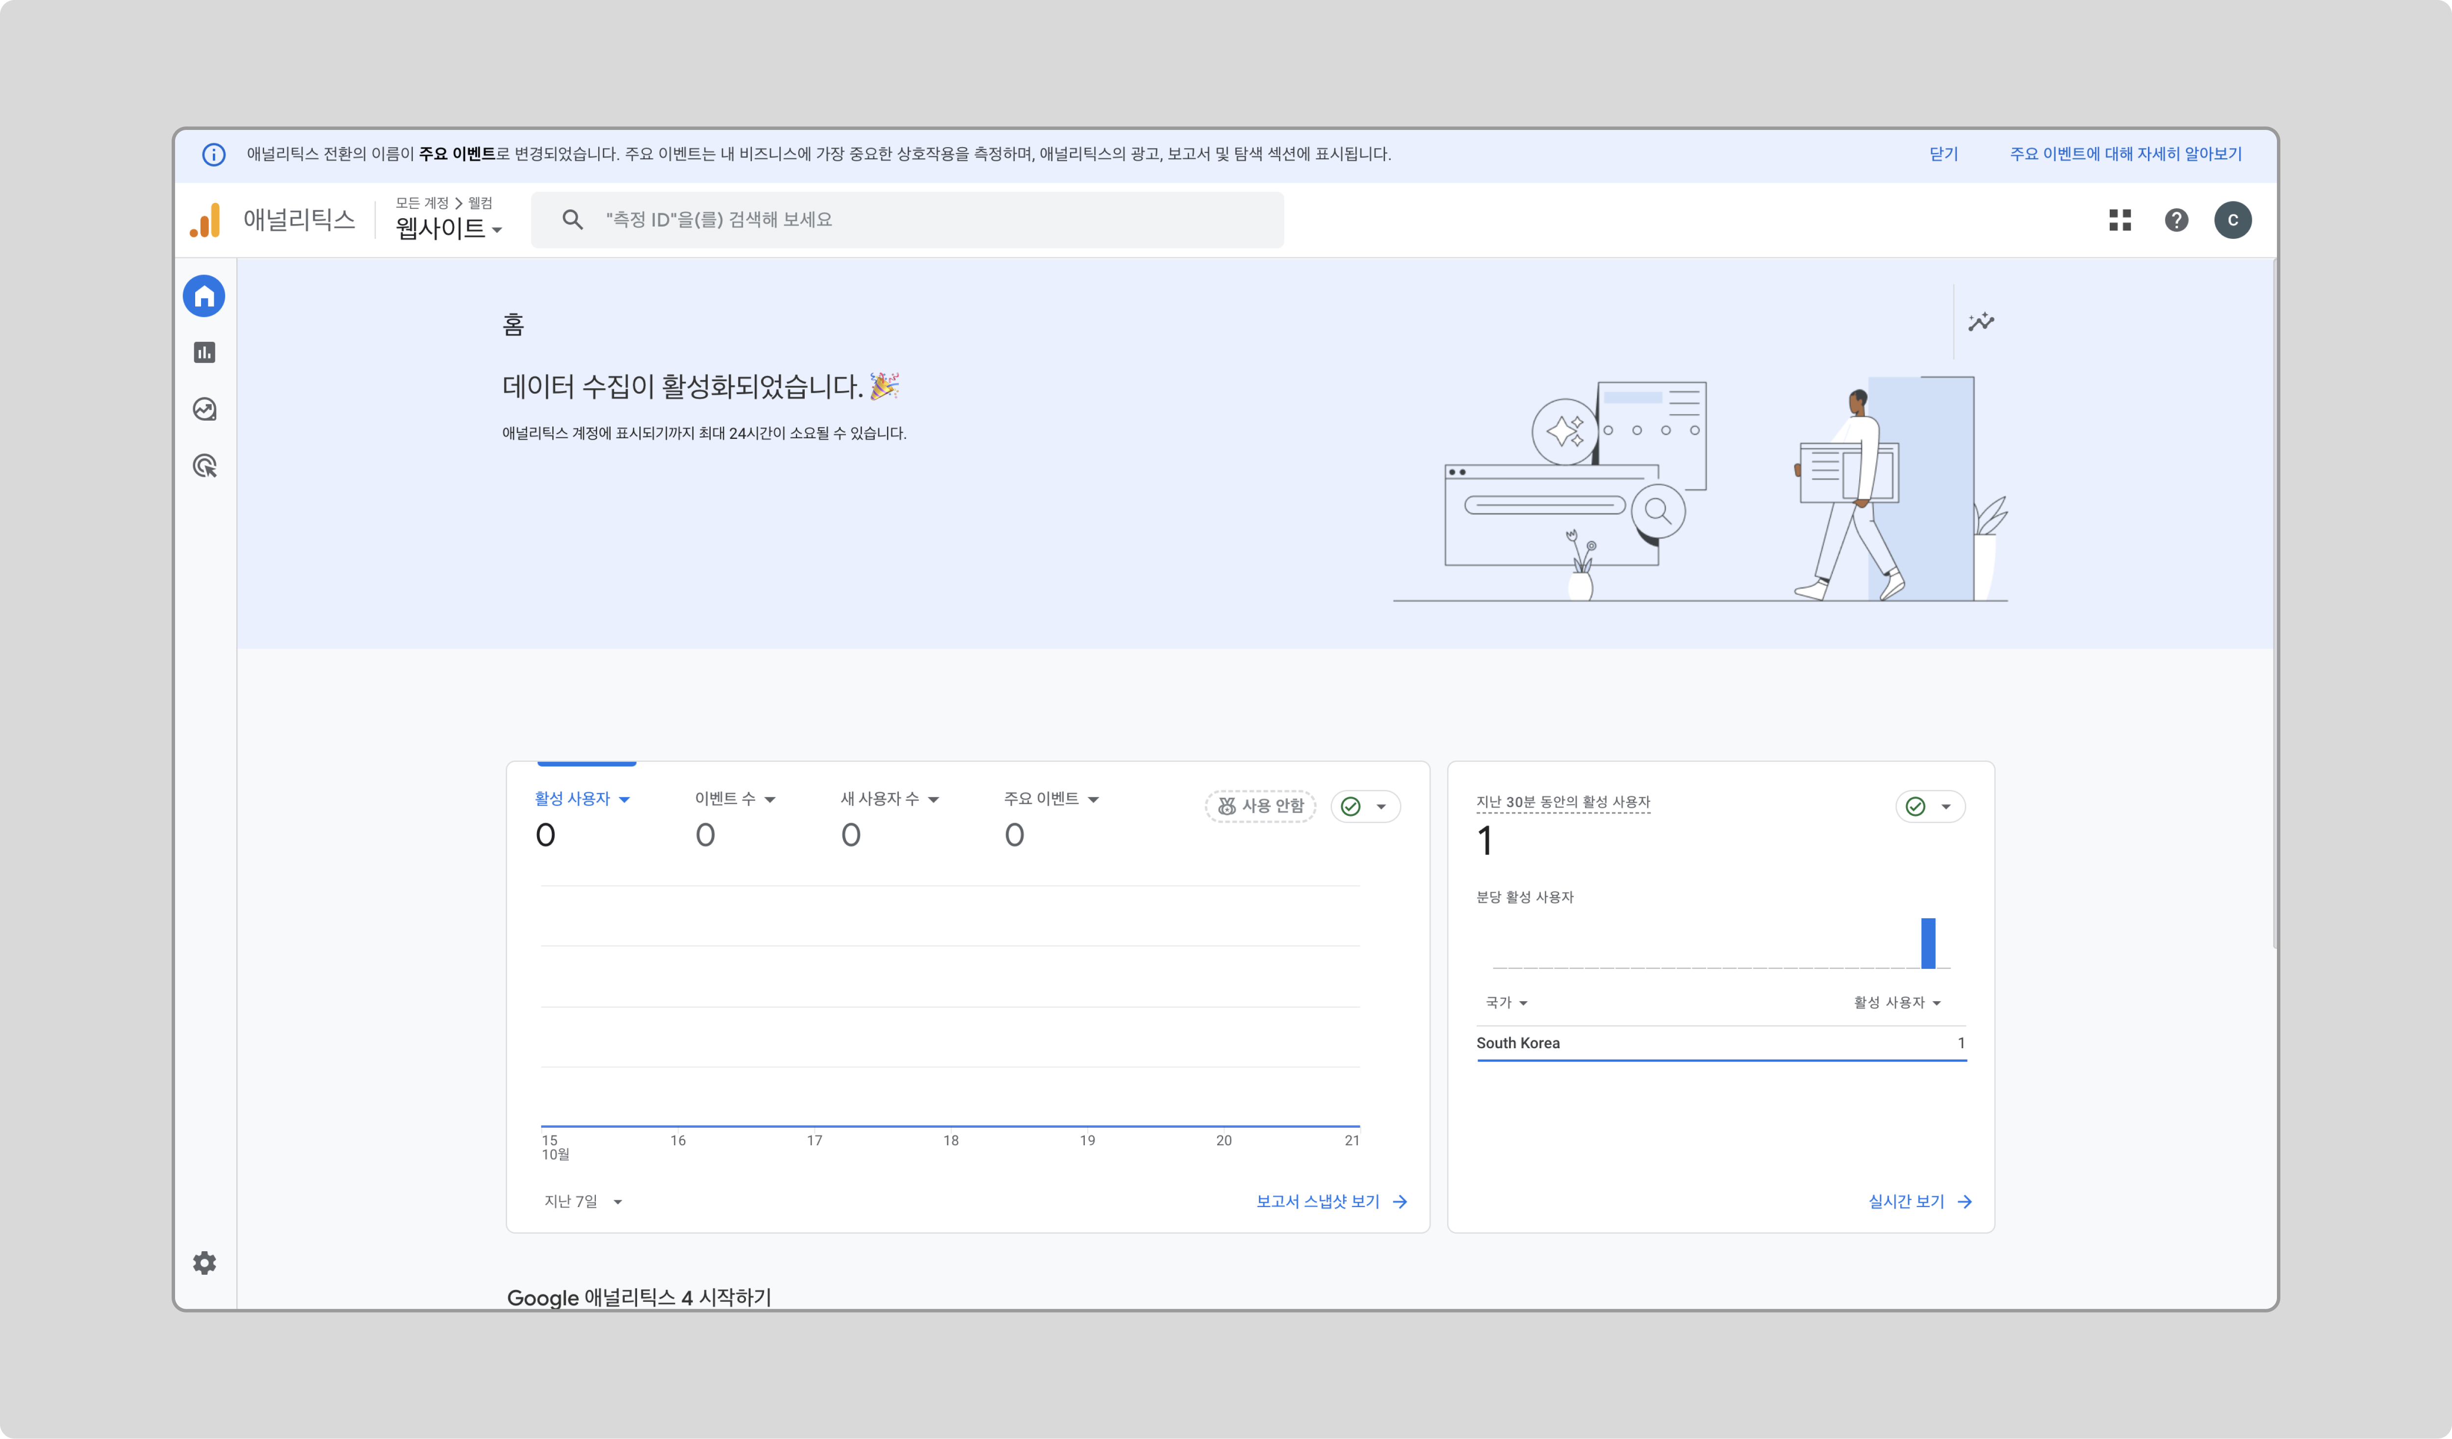Open the Advertising target icon in sidebar

click(x=204, y=466)
